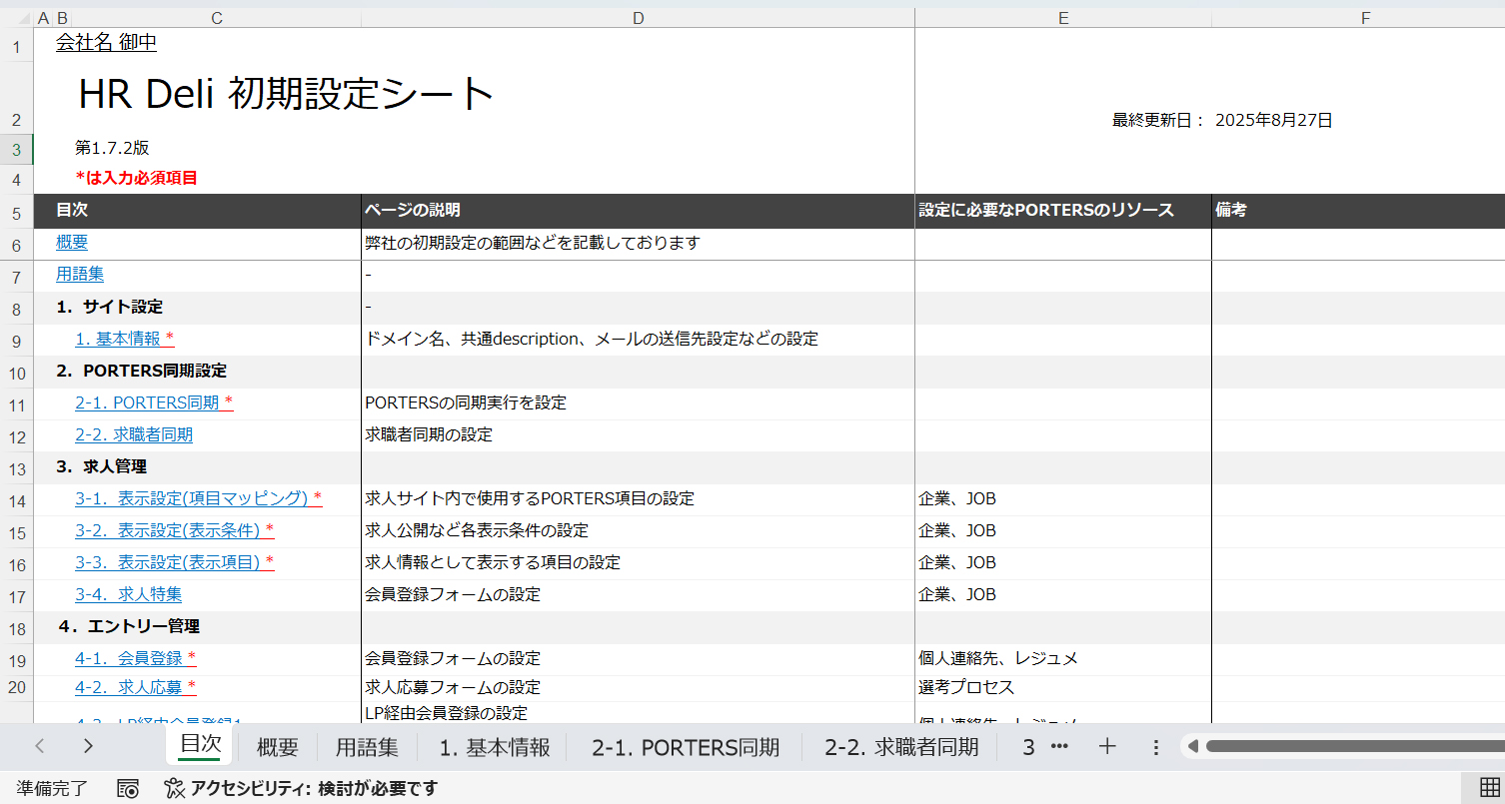1505x804 pixels.
Task: Select the 求人応募フォームの設定 cell
Action: (639, 687)
